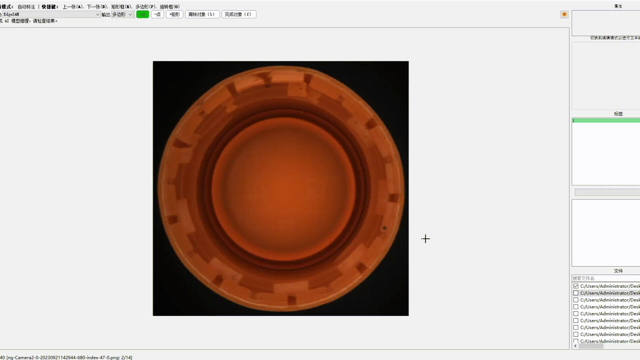Check the third file's checkbox

(576, 300)
